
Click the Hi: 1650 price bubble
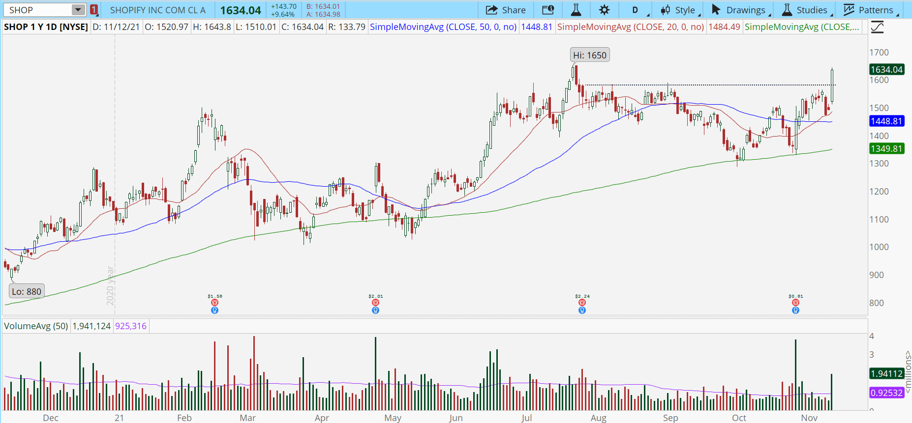pos(590,55)
